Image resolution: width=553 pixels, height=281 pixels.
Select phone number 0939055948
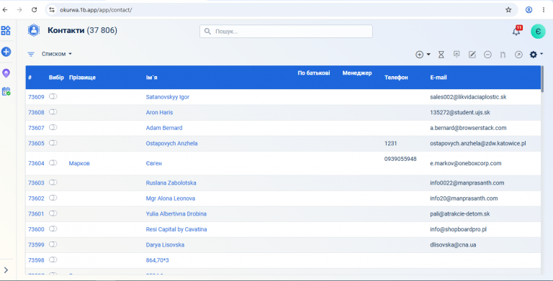[400, 159]
